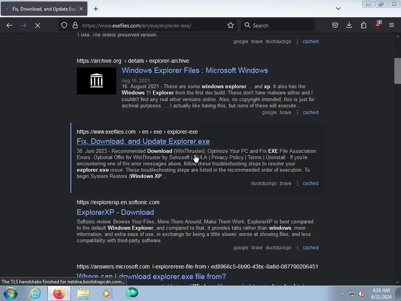This screenshot has height=301, width=401.
Task: Click scrollbar down arrow
Action: point(397,282)
